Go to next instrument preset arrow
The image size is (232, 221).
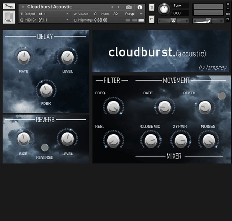(x=118, y=7)
